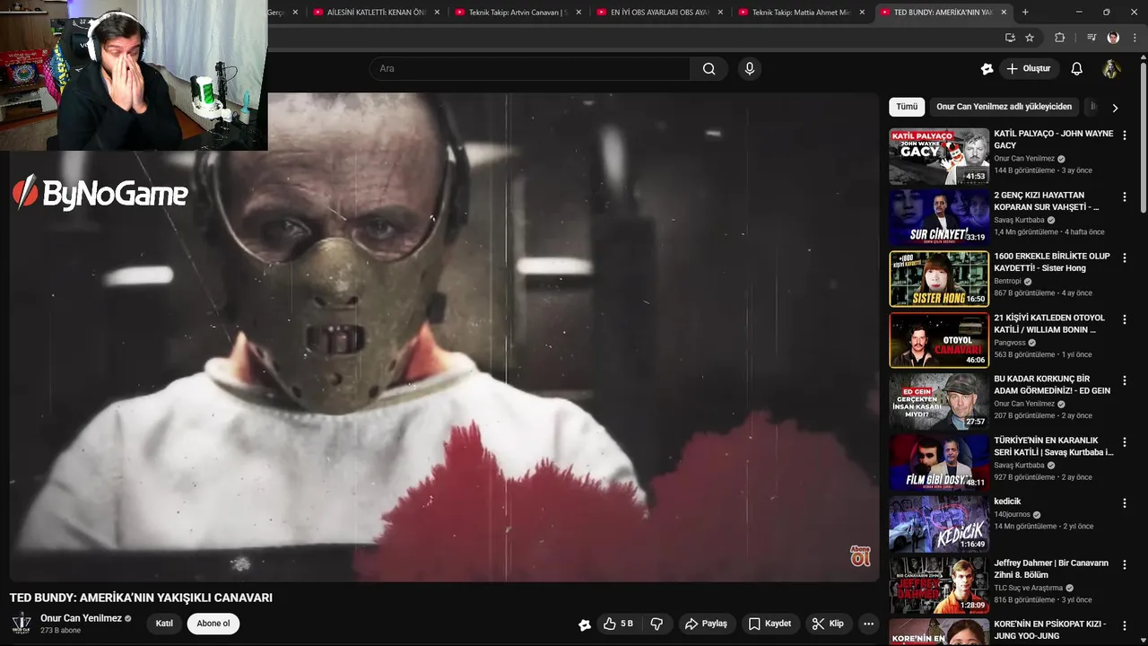Focus the Ara search field

point(529,69)
